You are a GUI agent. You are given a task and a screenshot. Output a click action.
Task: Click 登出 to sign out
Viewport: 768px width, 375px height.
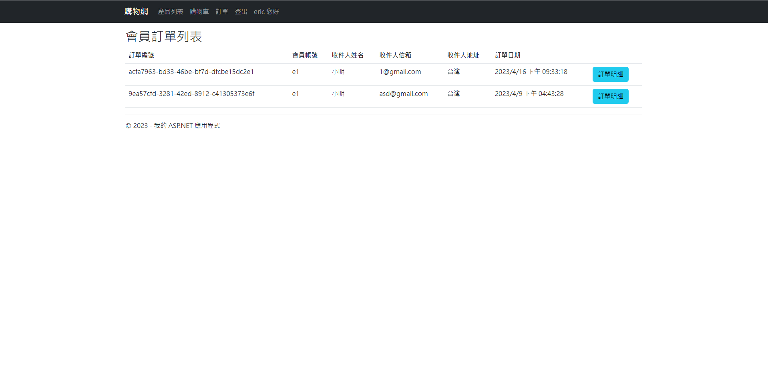241,12
